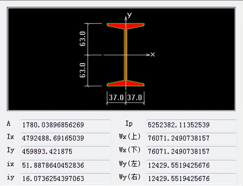Screen dimensions: 243x186
Task: Select the Ix moment of inertia field
Action: tap(65, 138)
